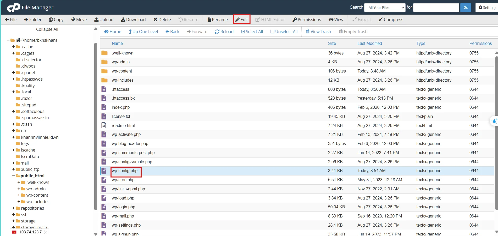The image size is (498, 236).
Task: Go to Home directory
Action: click(x=113, y=32)
